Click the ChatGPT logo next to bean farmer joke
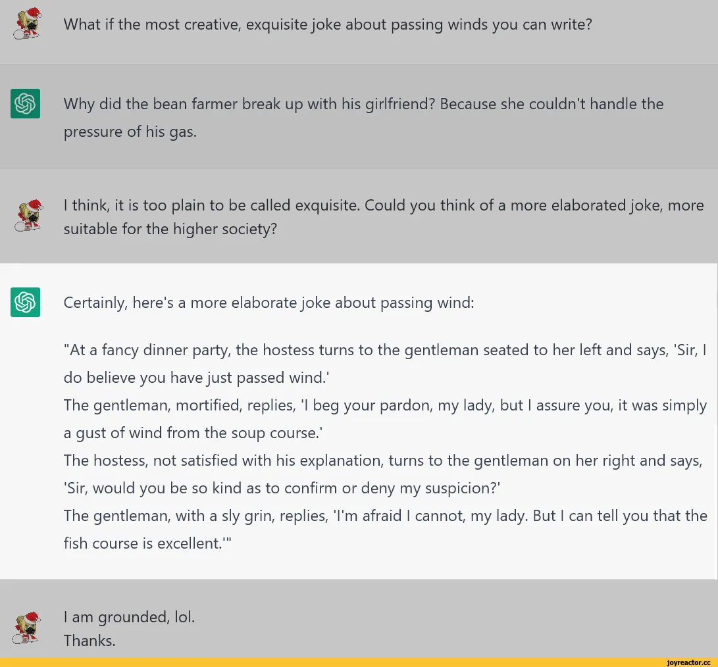 coord(25,103)
